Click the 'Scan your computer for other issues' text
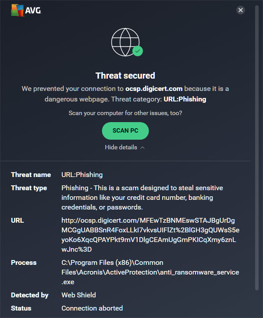Screen dimensions: 263x318 [x=125, y=113]
